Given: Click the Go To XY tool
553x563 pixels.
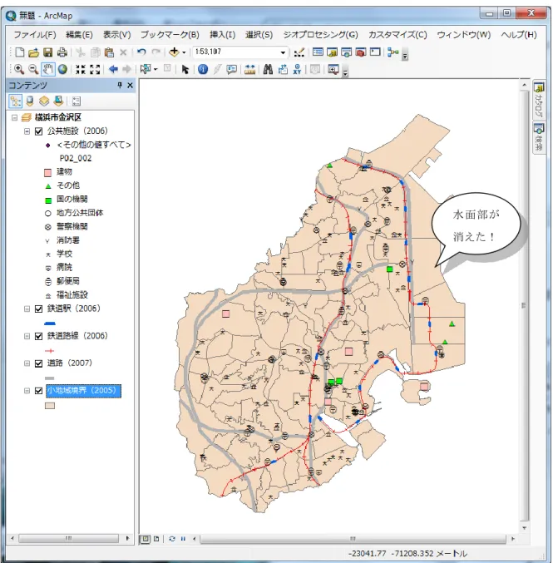Looking at the screenshot, I should (297, 69).
